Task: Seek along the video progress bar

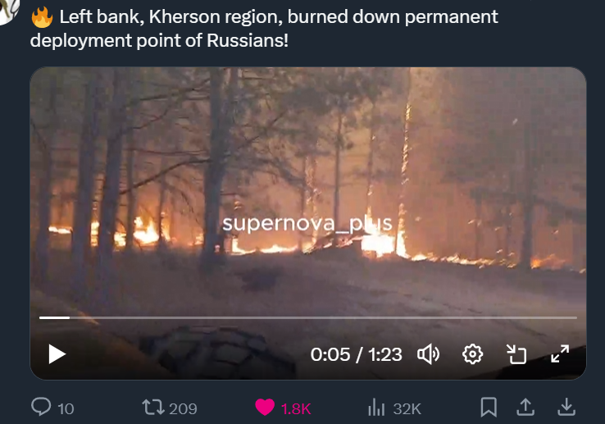Action: [308, 318]
